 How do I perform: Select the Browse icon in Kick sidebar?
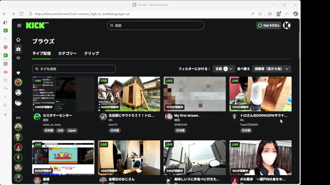[18, 49]
